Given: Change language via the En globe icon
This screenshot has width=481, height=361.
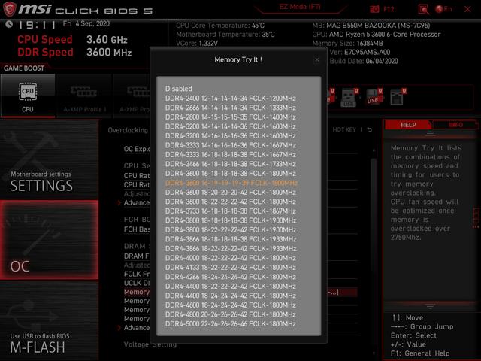Looking at the screenshot, I should tap(443, 9).
